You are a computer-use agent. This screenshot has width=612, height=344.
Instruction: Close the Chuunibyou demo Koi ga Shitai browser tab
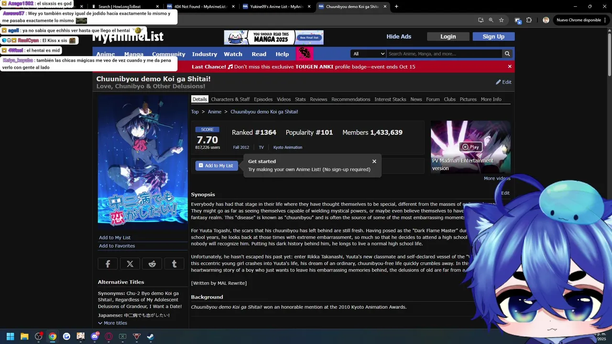point(385,7)
